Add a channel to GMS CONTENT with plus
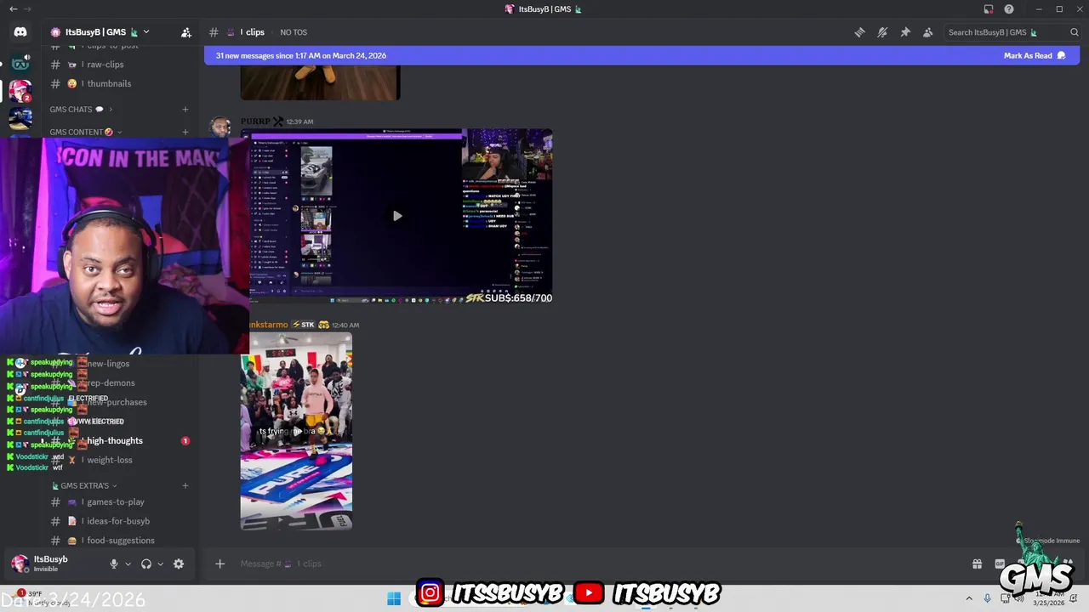The height and width of the screenshot is (612, 1089). [185, 132]
